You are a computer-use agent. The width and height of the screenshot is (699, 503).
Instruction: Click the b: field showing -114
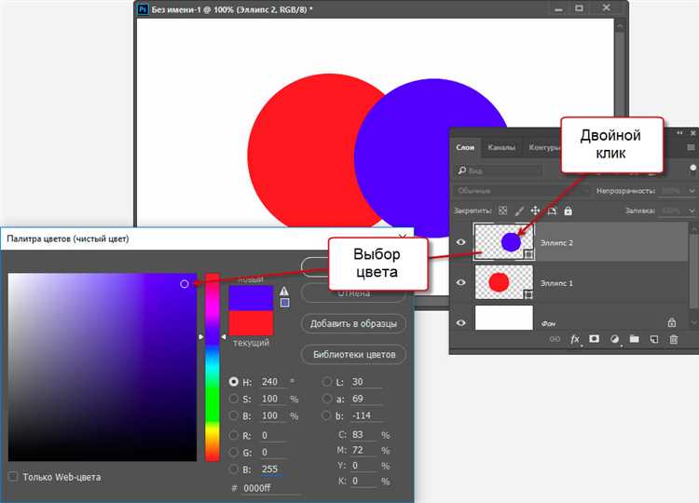coord(366,415)
